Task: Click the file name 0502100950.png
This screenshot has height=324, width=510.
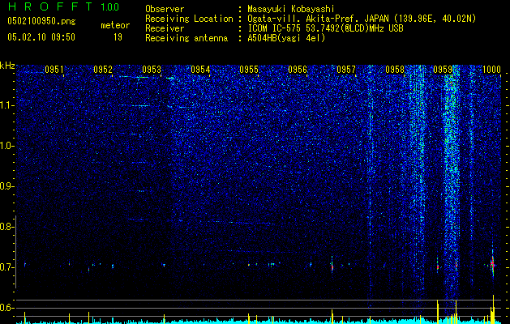Action: [x=41, y=21]
